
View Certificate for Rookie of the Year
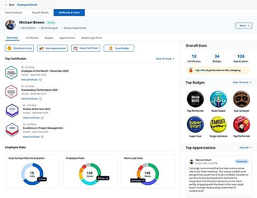point(33,118)
